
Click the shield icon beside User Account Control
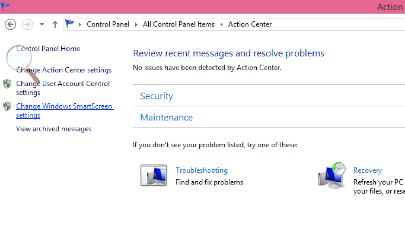(x=7, y=84)
